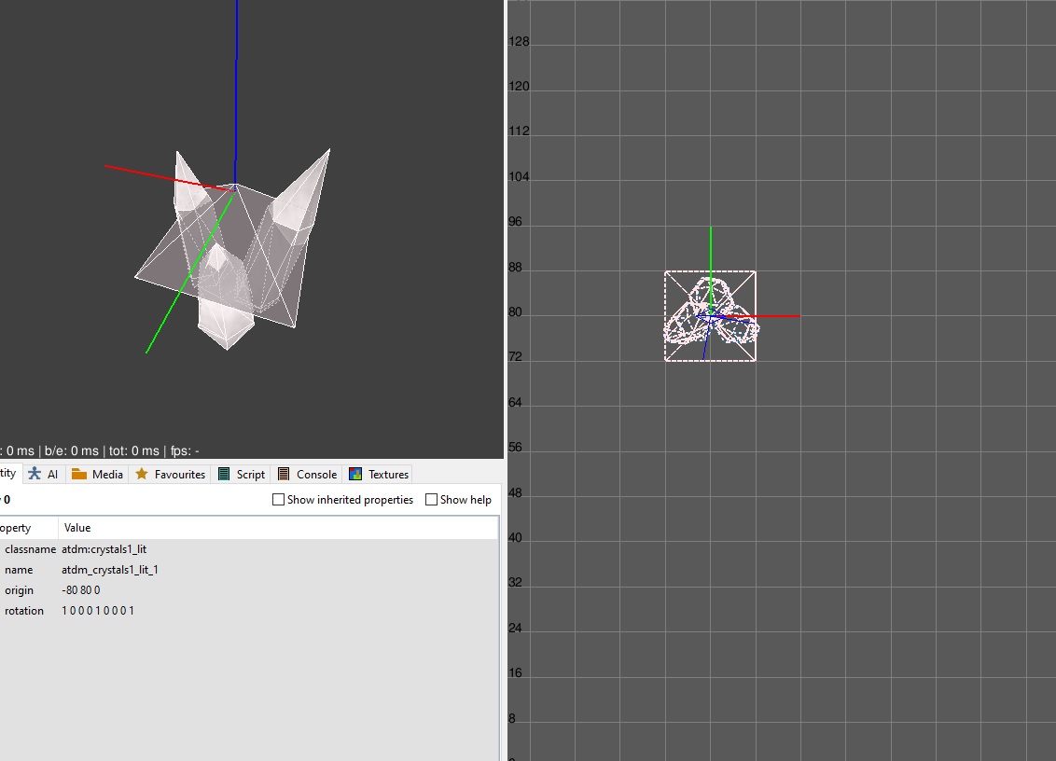Click the Textures tab icon
Screen dimensions: 1056x761
355,474
